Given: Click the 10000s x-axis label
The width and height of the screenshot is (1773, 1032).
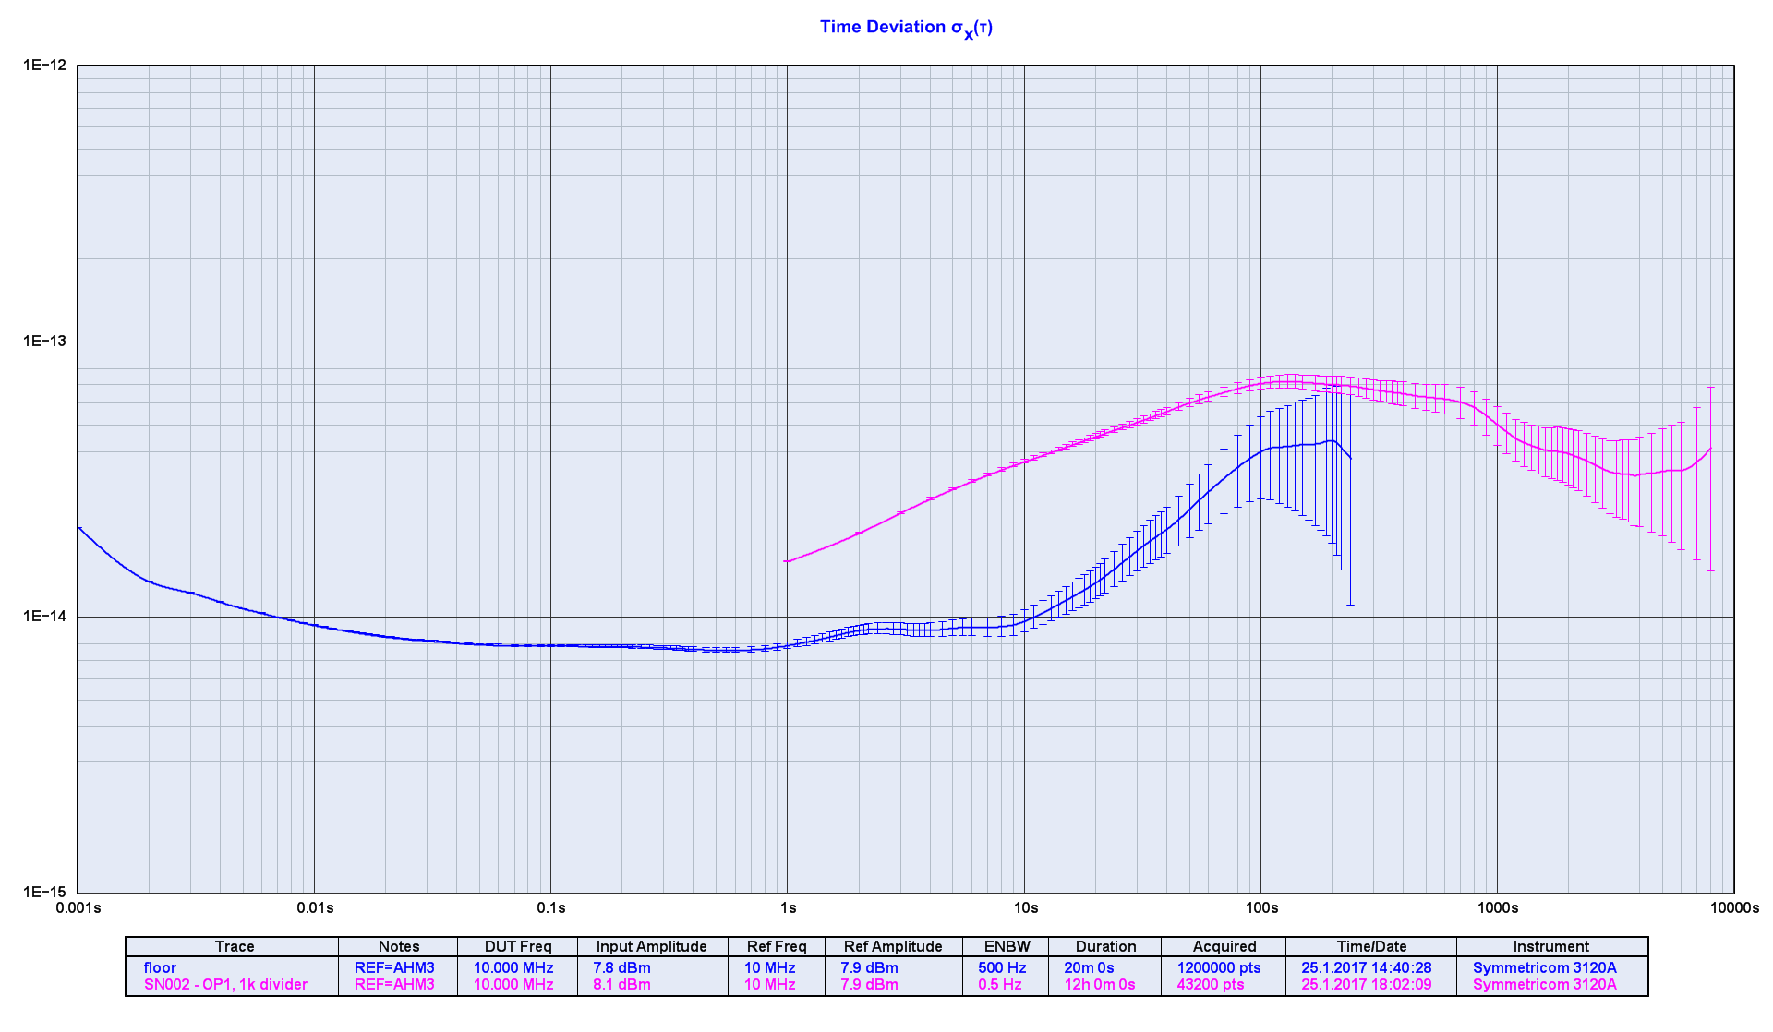Looking at the screenshot, I should (x=1734, y=907).
